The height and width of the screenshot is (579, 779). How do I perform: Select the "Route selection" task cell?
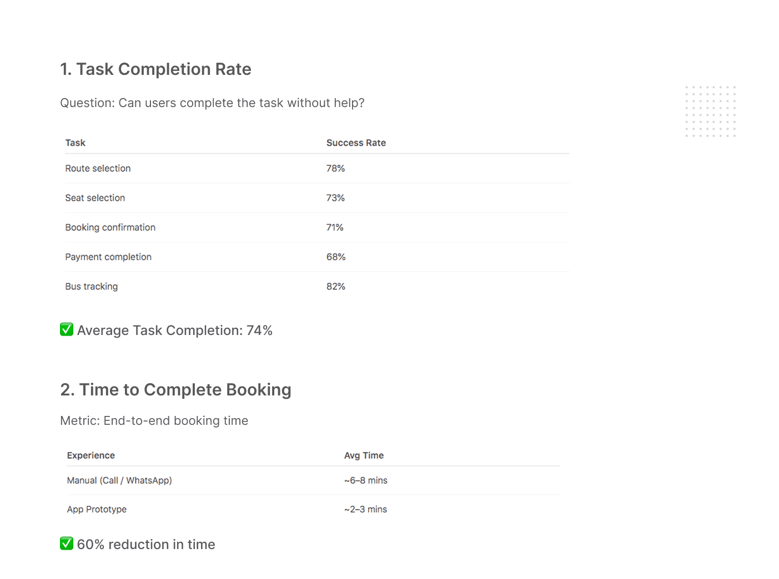click(x=98, y=169)
